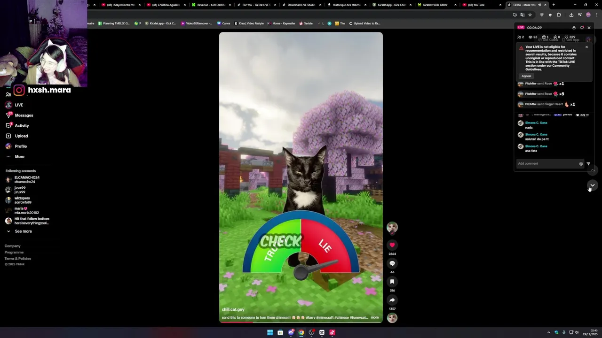Open a new browser tab
This screenshot has width=602, height=338.
(554, 5)
